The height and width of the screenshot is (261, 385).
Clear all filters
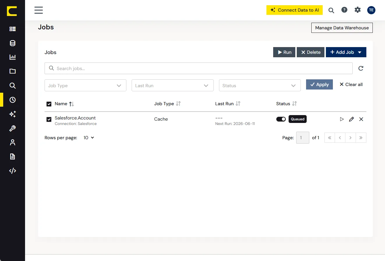pyautogui.click(x=351, y=85)
